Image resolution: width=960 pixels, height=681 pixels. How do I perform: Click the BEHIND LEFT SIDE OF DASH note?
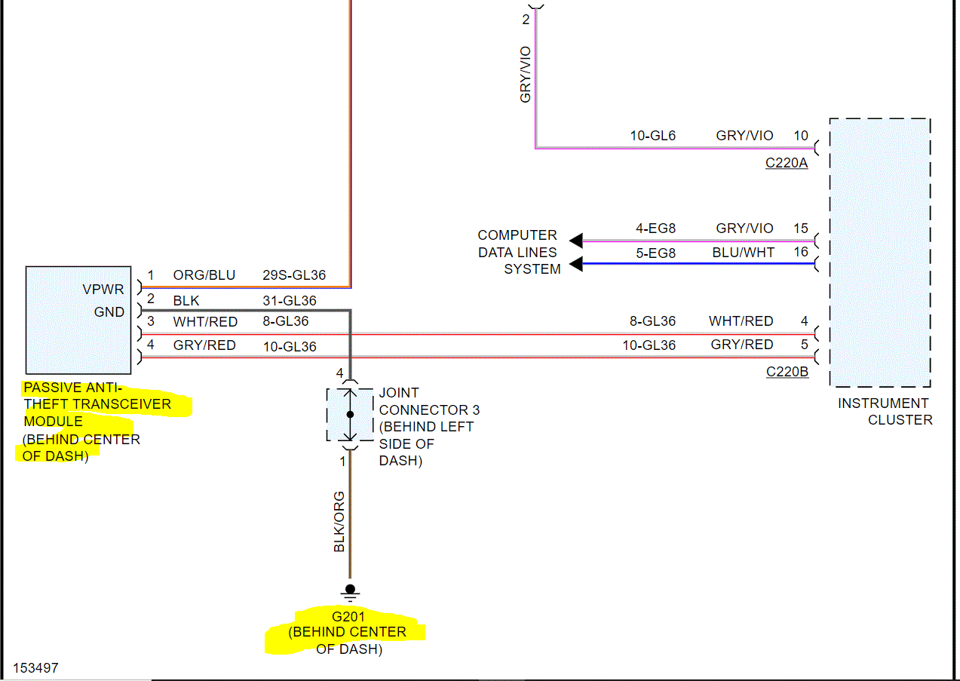tap(426, 443)
